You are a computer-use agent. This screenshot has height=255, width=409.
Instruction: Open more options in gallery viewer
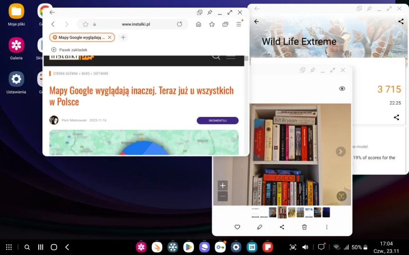tap(327, 227)
